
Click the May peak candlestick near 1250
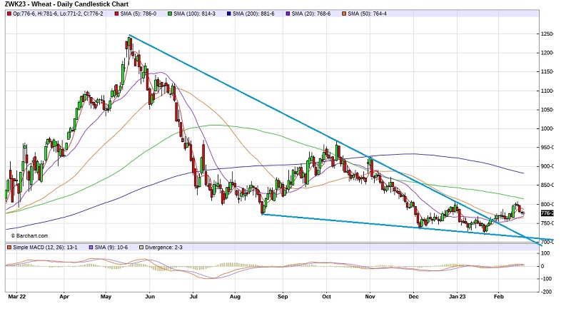click(x=129, y=47)
